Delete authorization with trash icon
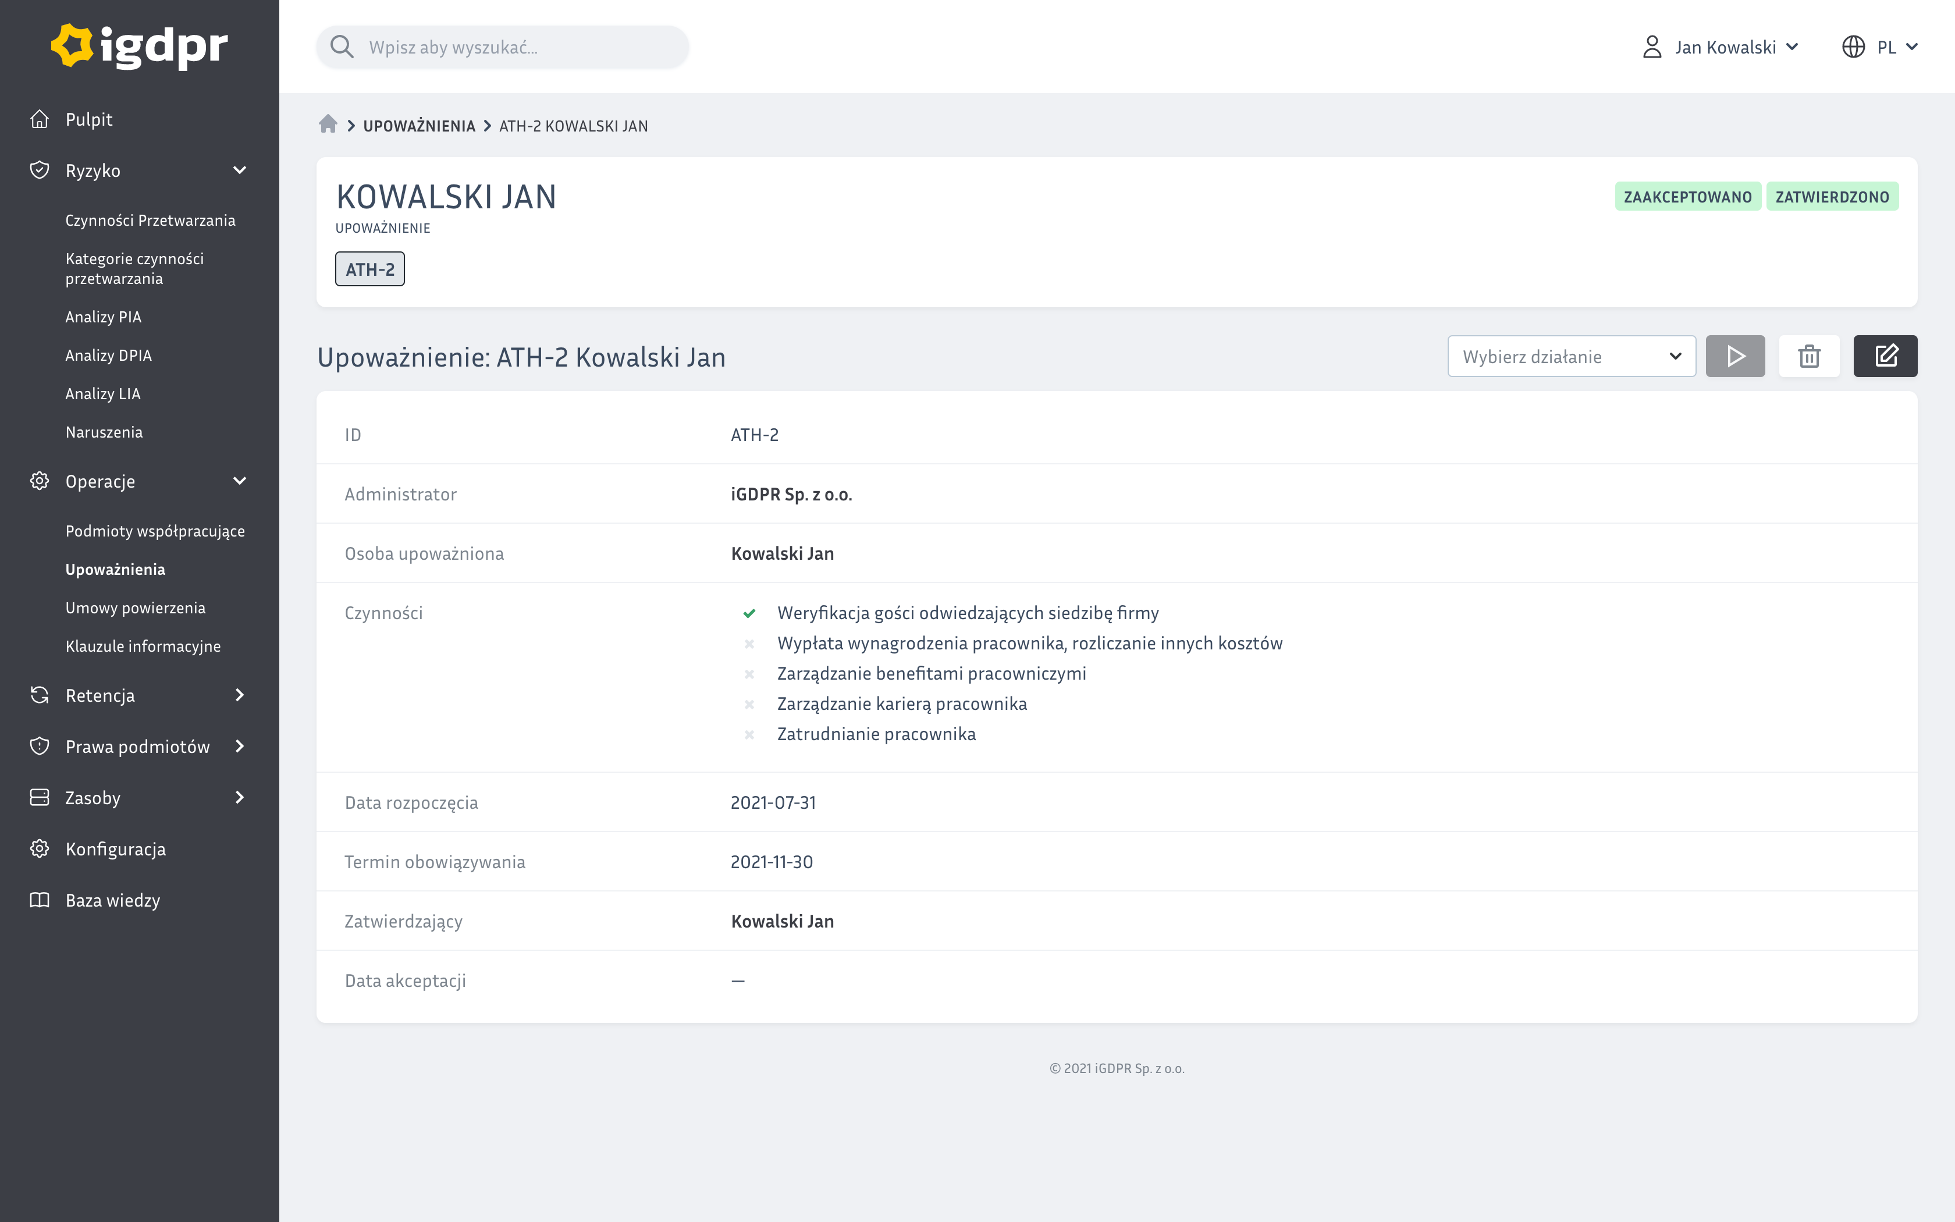This screenshot has width=1955, height=1222. tap(1809, 356)
